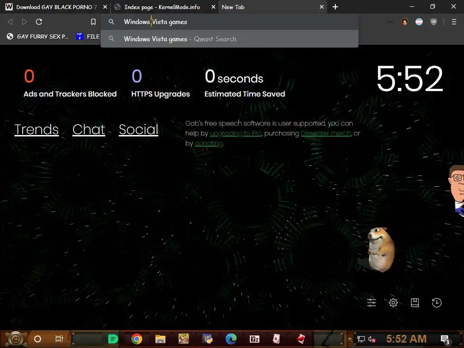Click the face avatar extension icon
This screenshot has width=464, height=348.
[405, 22]
